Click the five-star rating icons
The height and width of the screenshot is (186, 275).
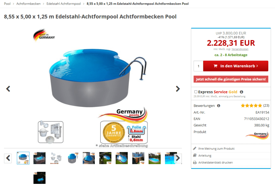[x=251, y=106]
